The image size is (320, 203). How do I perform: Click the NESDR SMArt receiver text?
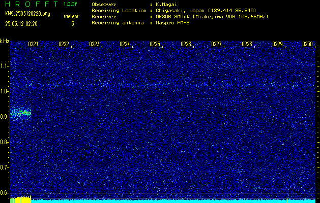point(212,17)
